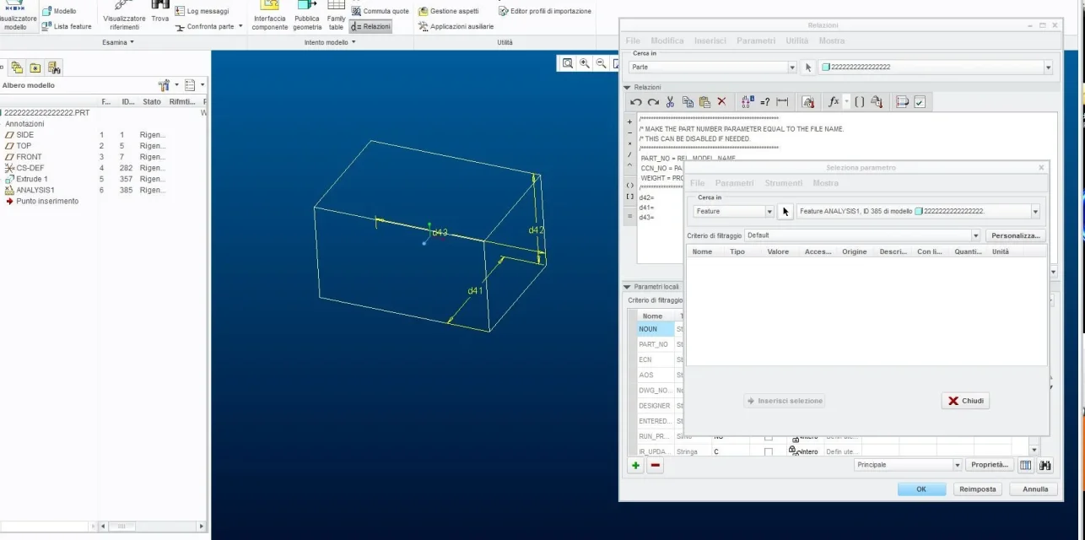
Task: Toggle the checkbox in the IR_UPDA row
Action: click(768, 452)
